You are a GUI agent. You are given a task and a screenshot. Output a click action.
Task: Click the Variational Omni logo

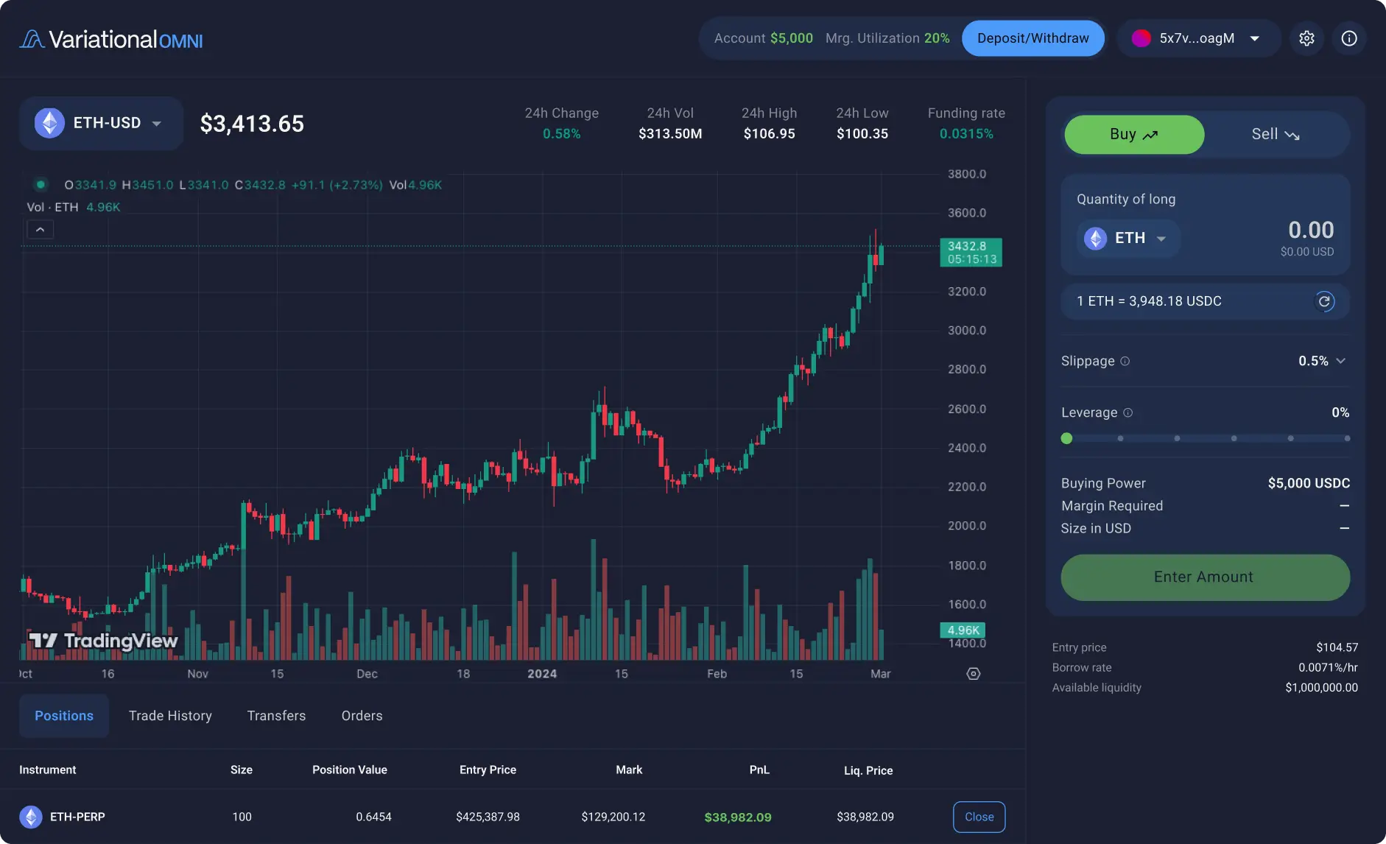111,39
